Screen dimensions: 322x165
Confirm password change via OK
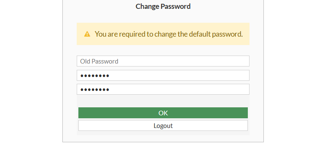pyautogui.click(x=163, y=113)
